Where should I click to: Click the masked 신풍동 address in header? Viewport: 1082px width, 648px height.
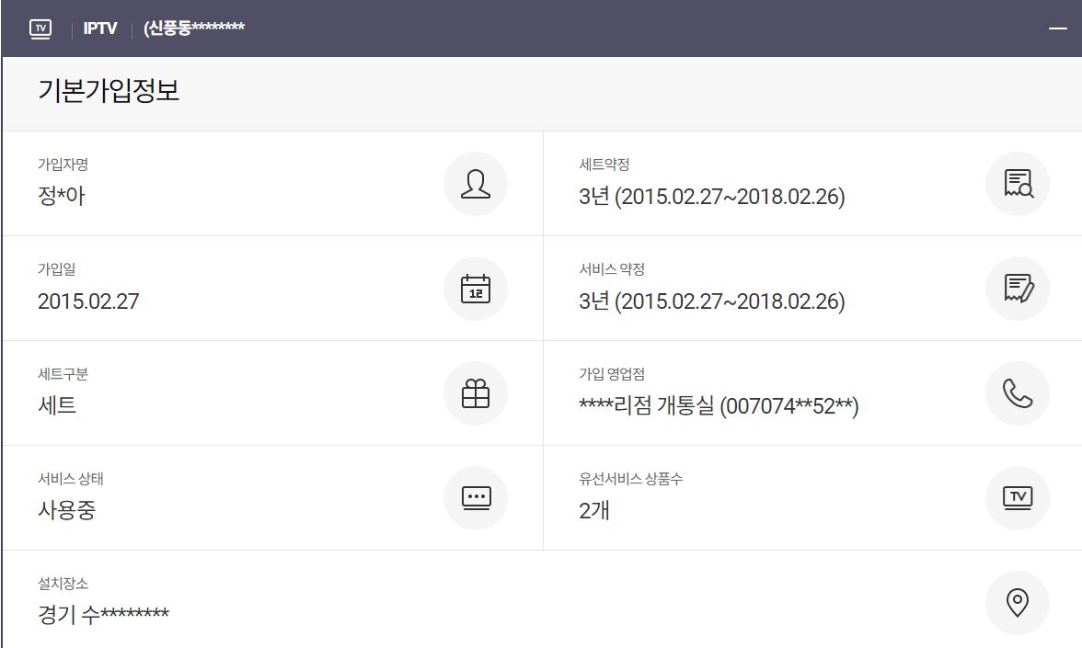[x=194, y=28]
